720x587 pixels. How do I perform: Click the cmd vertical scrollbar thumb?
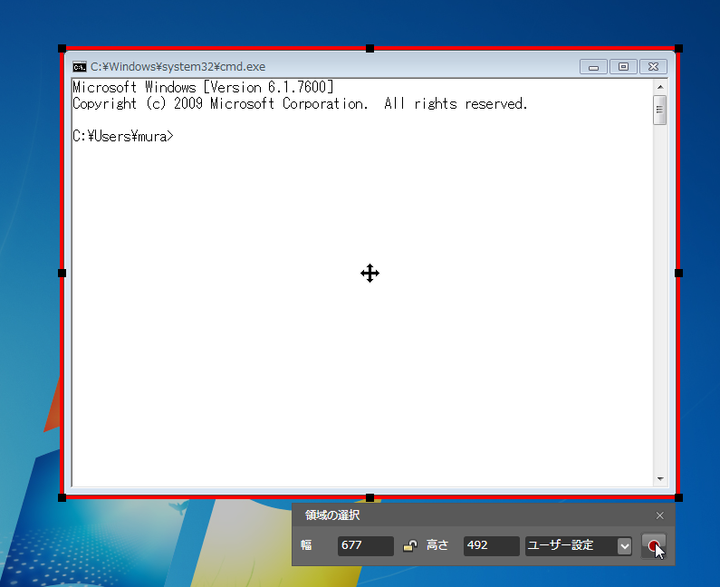660,110
